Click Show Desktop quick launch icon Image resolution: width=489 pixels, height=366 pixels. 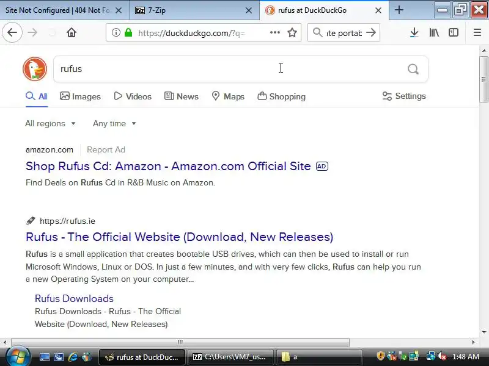(44, 357)
